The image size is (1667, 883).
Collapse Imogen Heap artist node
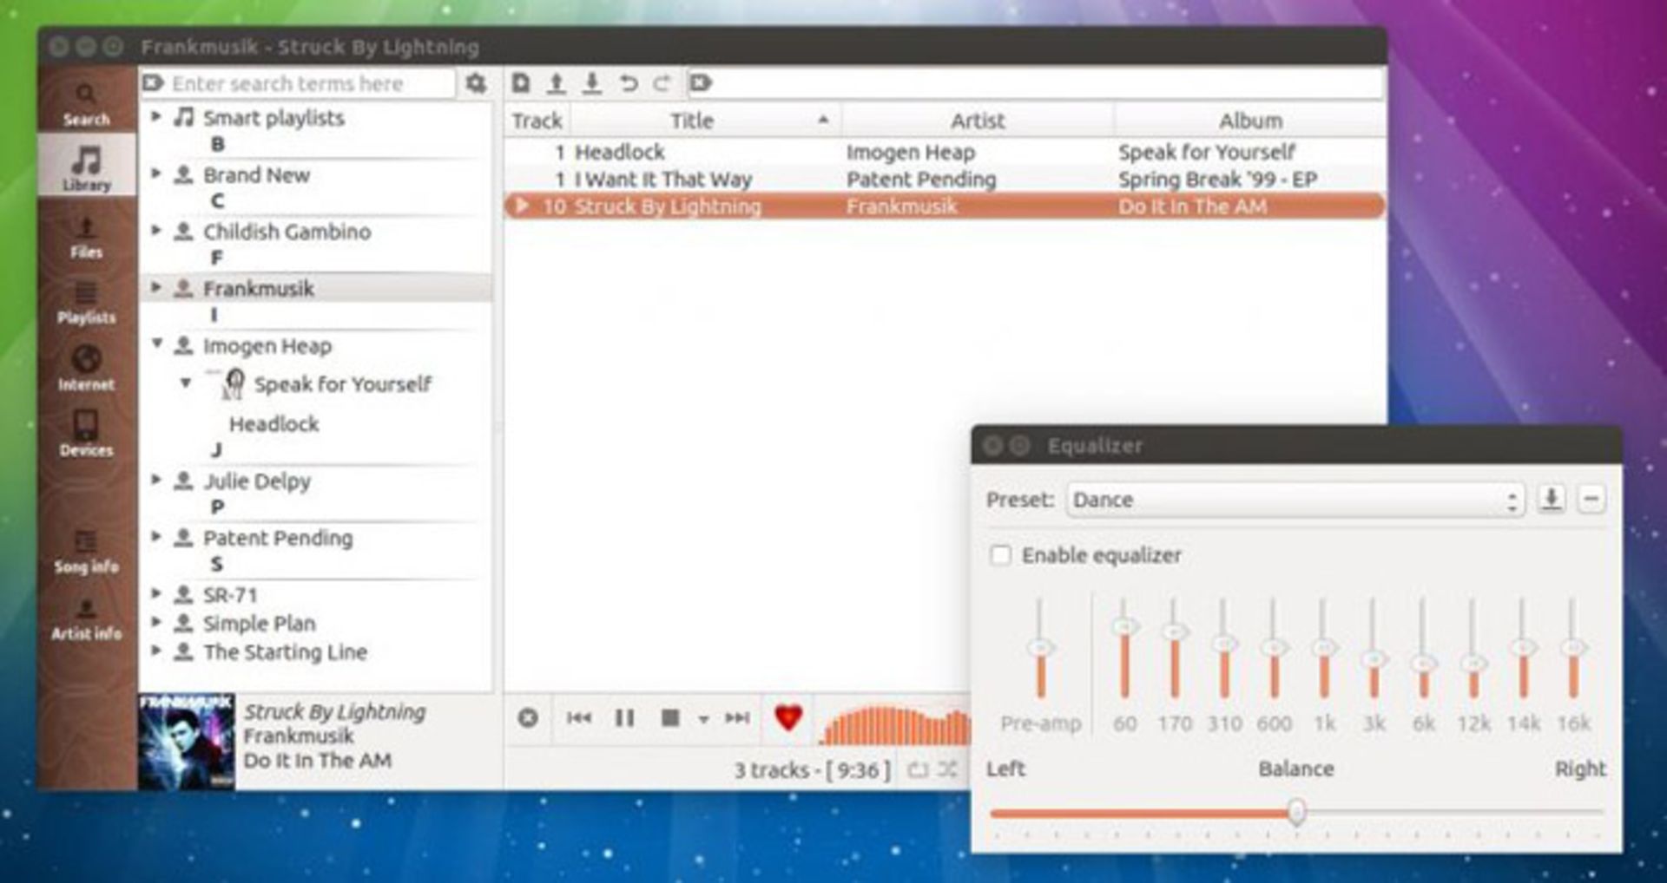(x=157, y=344)
